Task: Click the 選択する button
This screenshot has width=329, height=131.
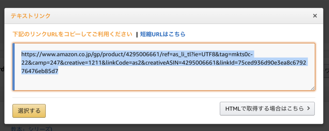Action: (x=29, y=111)
